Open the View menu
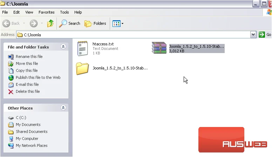The width and height of the screenshot is (272, 157). (29, 12)
